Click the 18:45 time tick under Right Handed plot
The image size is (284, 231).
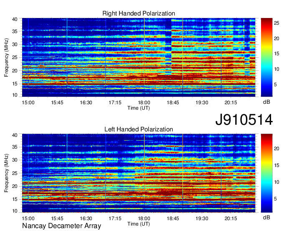pos(173,103)
